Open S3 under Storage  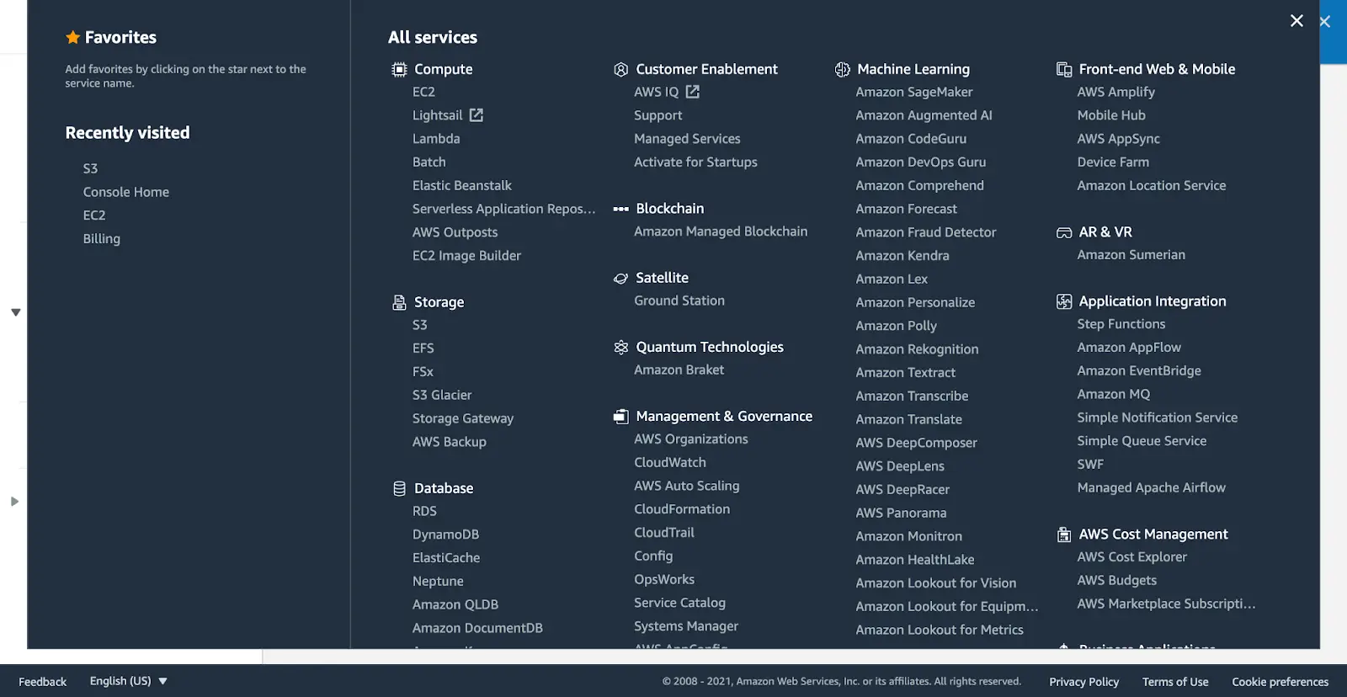point(420,325)
